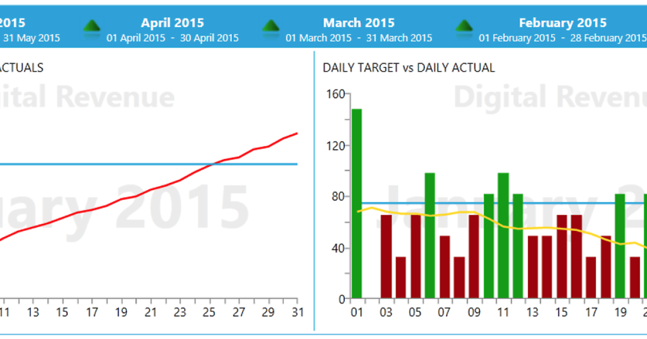The image size is (647, 339).
Task: Click green bar for day 06
Action: point(430,236)
